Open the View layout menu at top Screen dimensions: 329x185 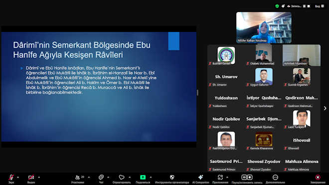[x=320, y=6]
